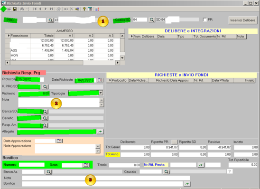Click the Totale column header in AMMESSO
Screen dimensions: 260x189
point(42,36)
